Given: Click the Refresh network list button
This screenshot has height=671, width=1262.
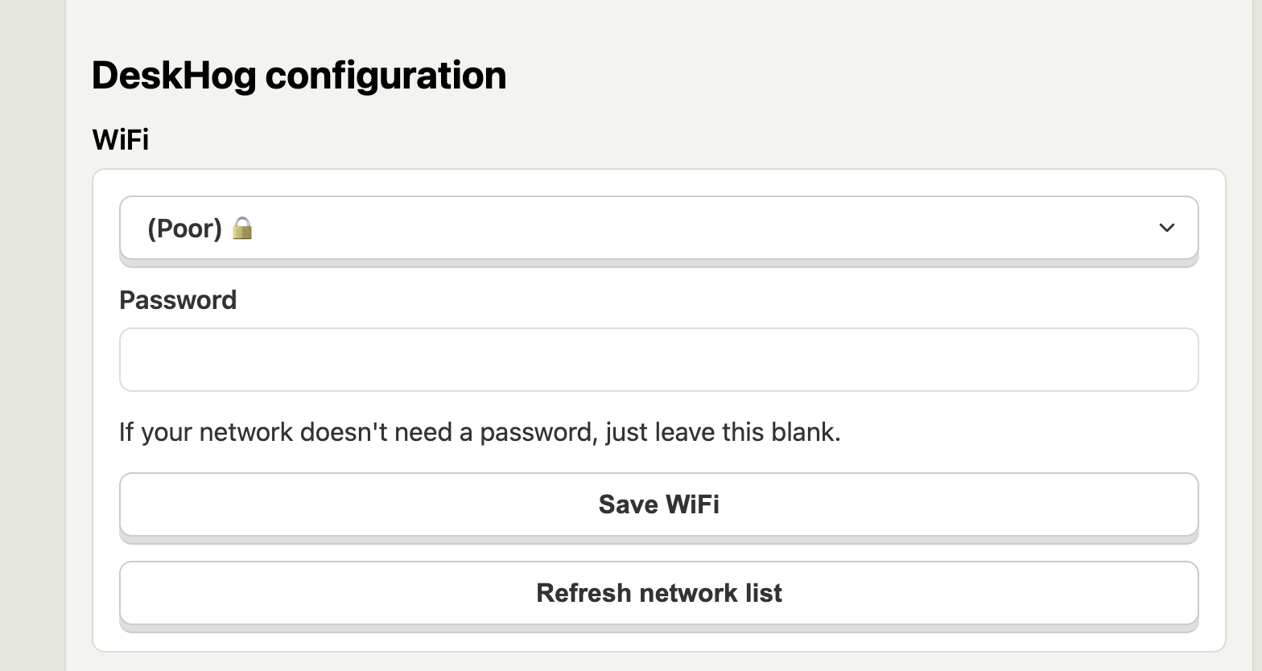Looking at the screenshot, I should pos(658,593).
